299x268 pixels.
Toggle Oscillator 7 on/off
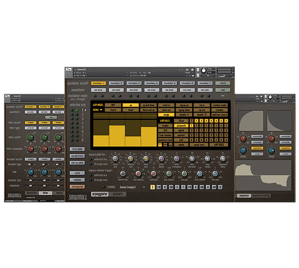coord(205,83)
